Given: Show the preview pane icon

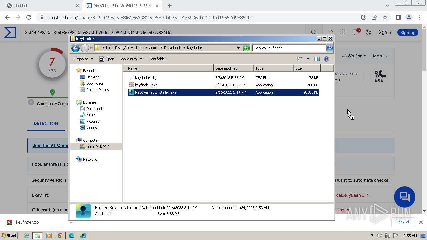Looking at the screenshot, I should click(x=317, y=59).
